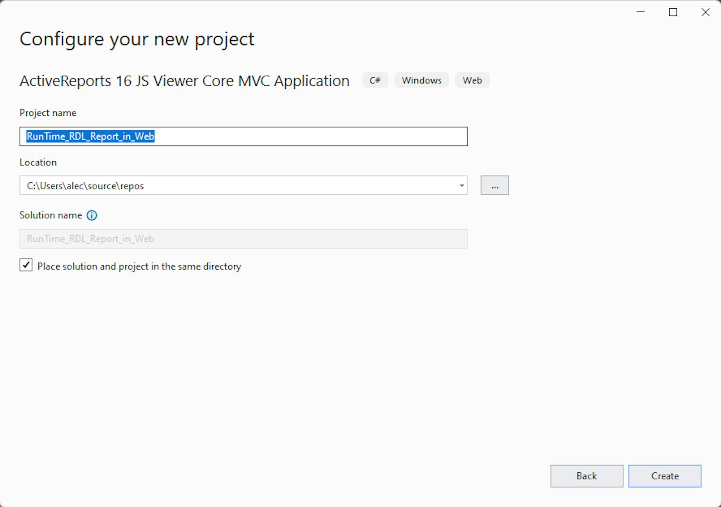
Task: Click the ellipsis button to browse folders
Action: [495, 185]
